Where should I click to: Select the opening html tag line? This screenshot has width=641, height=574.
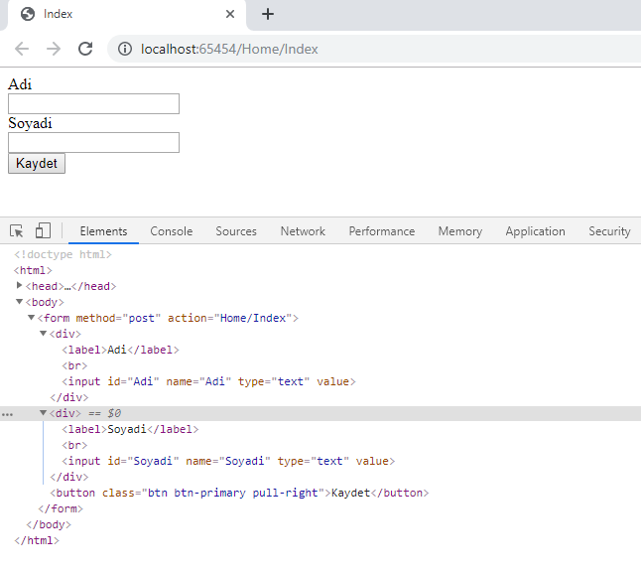tap(33, 270)
